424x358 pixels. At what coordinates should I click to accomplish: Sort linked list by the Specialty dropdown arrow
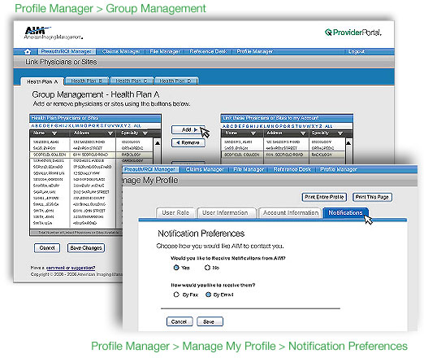[x=340, y=133]
